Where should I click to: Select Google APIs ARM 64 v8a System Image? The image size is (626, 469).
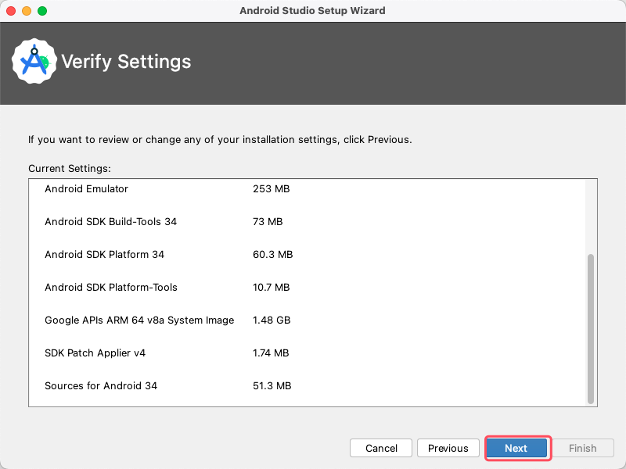pos(307,320)
